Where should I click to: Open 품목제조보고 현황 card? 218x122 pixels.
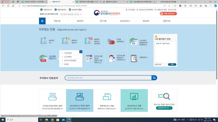[107, 100]
